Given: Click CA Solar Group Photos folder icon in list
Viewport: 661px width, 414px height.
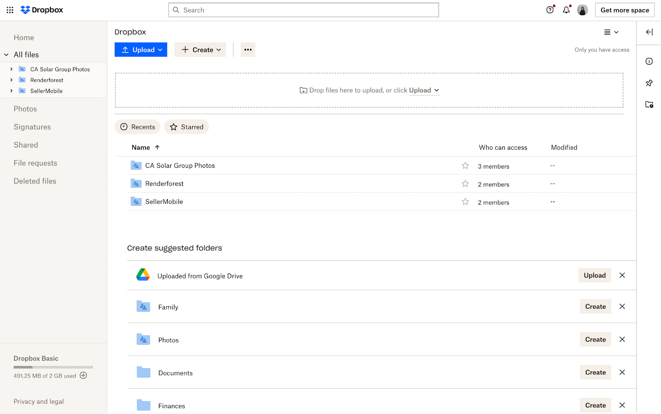Looking at the screenshot, I should point(136,165).
